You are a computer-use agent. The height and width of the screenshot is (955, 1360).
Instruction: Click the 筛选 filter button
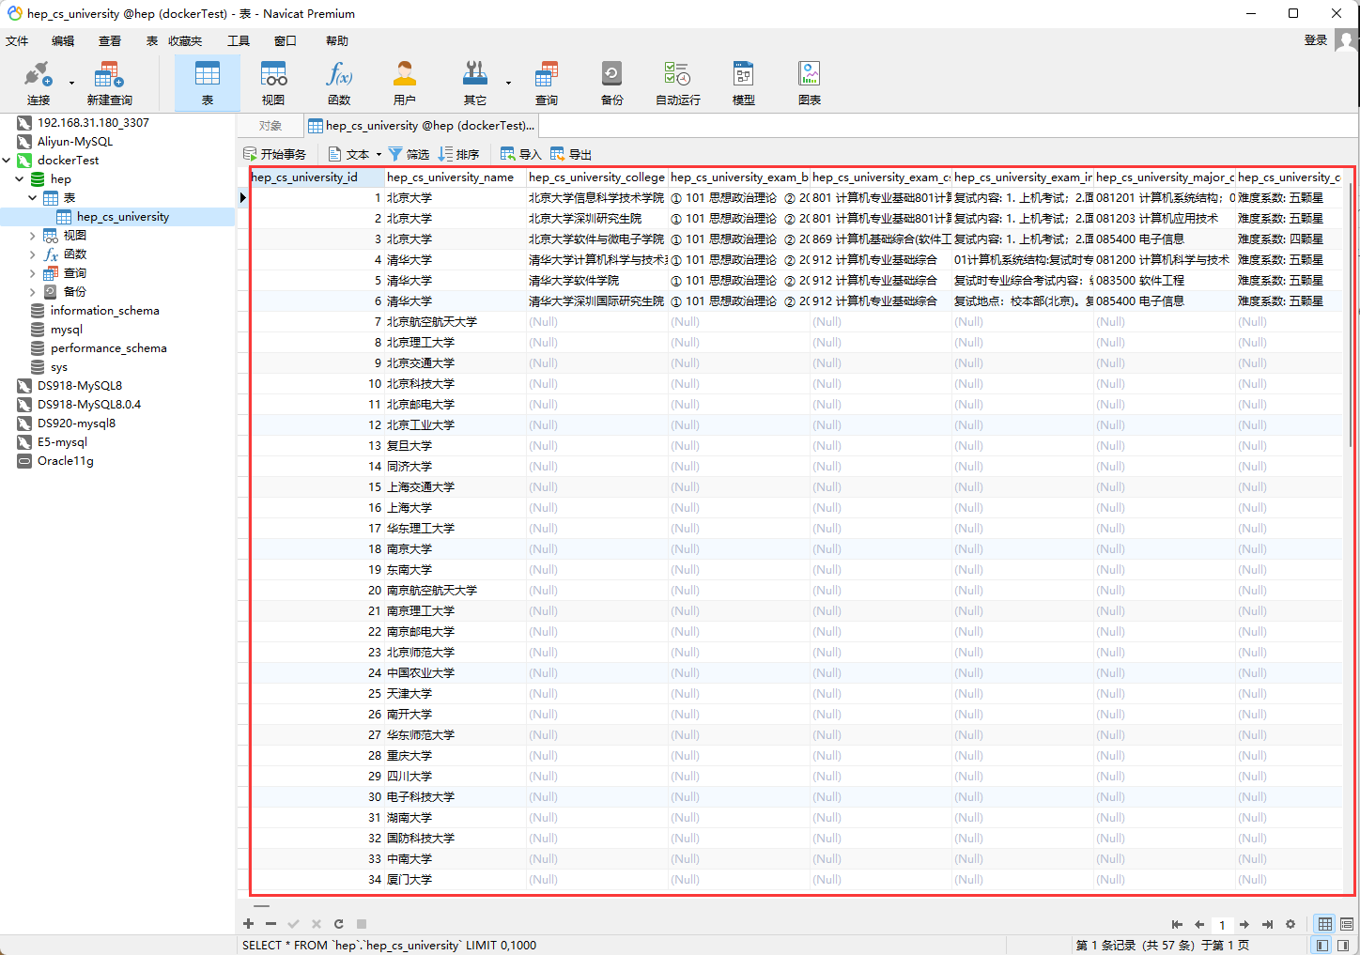(x=409, y=155)
